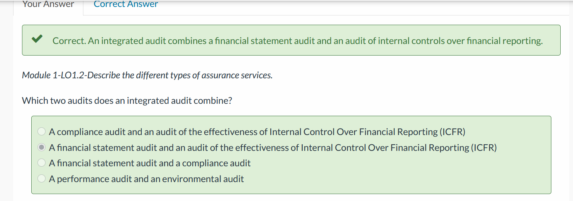The image size is (573, 201).
Task: Pick the performance and environmental audit radio button
Action: click(x=42, y=179)
